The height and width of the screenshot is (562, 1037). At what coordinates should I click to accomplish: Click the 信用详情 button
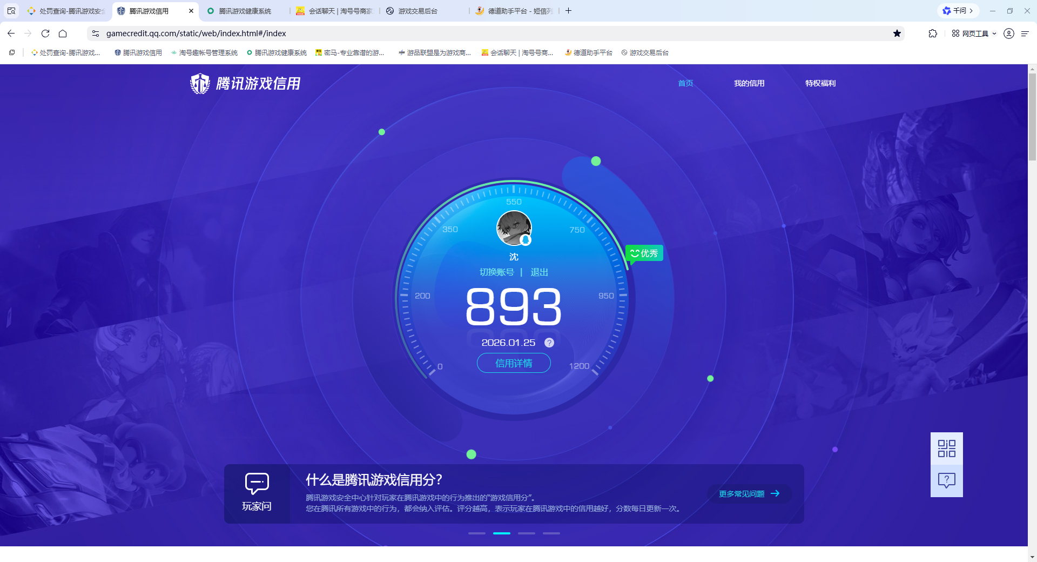[x=513, y=363]
